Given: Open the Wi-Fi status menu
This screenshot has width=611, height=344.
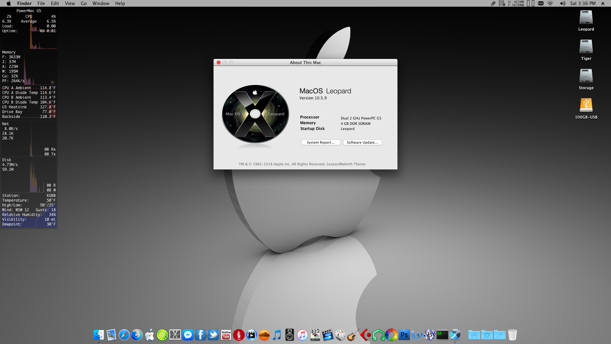Looking at the screenshot, I should click(x=550, y=4).
